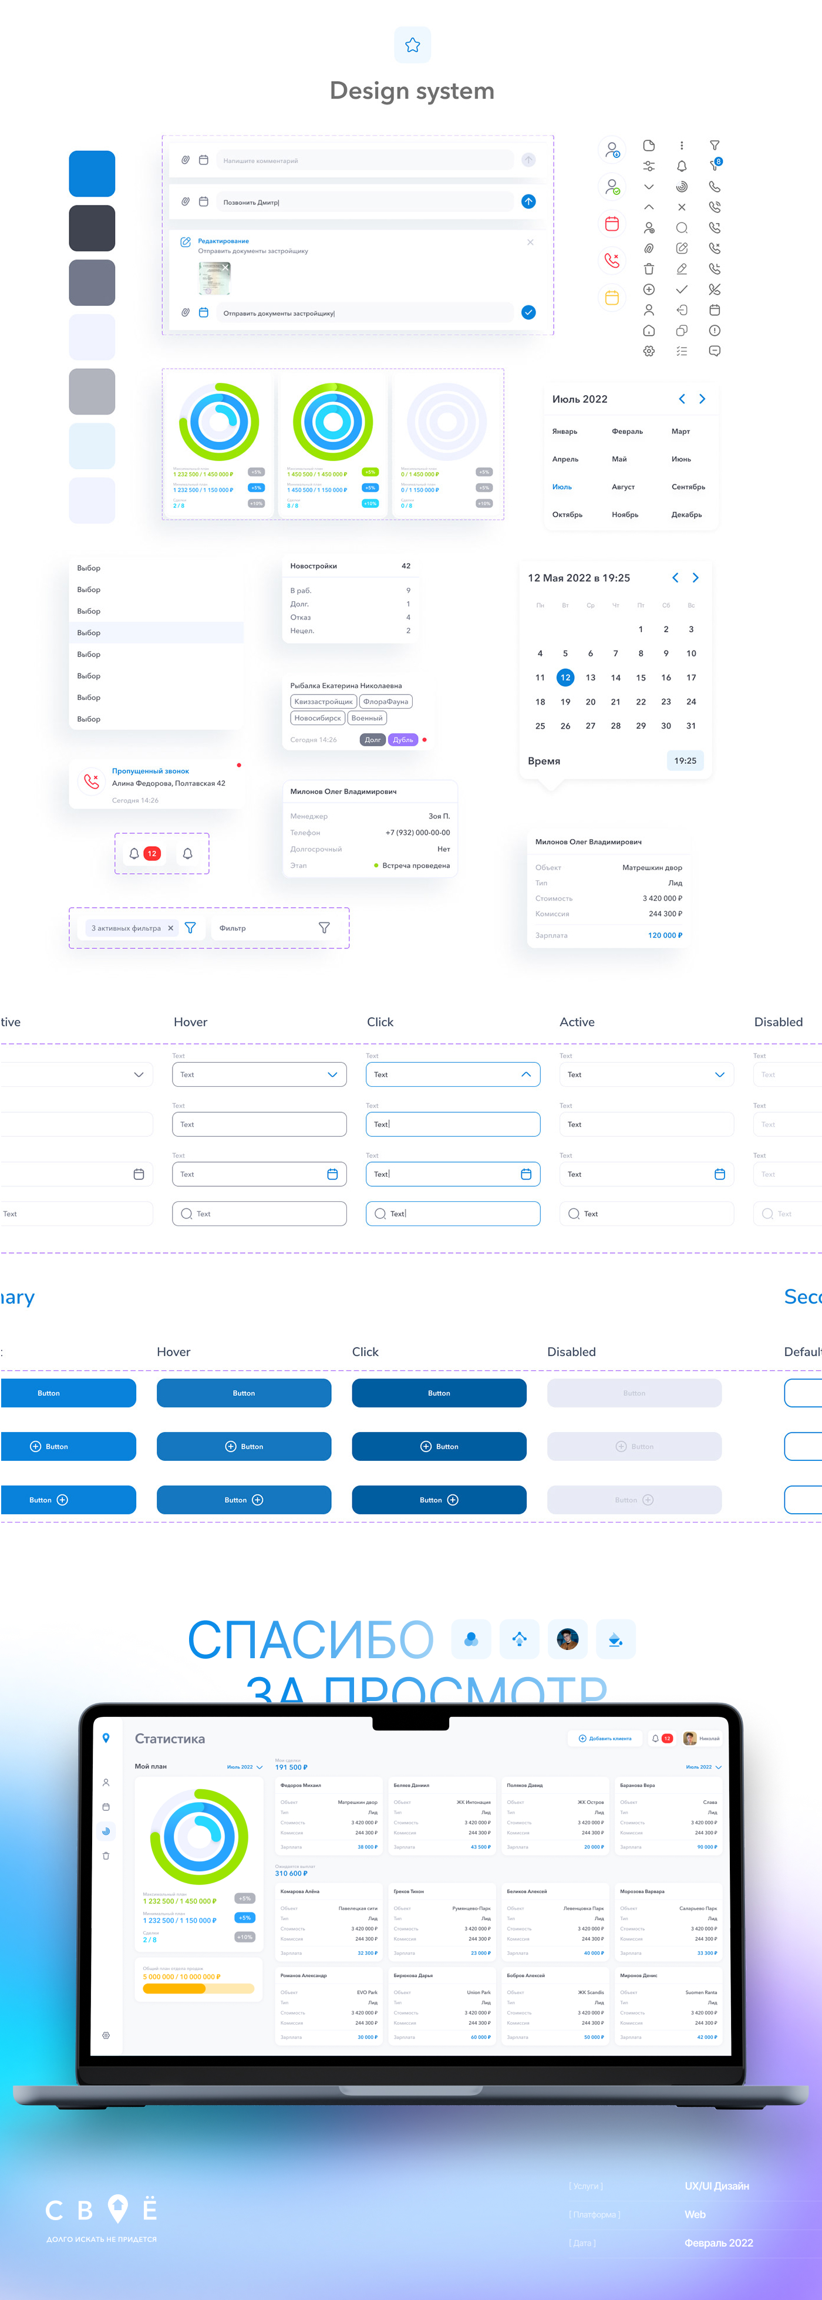Select Декабрь in the month picker

pyautogui.click(x=686, y=514)
